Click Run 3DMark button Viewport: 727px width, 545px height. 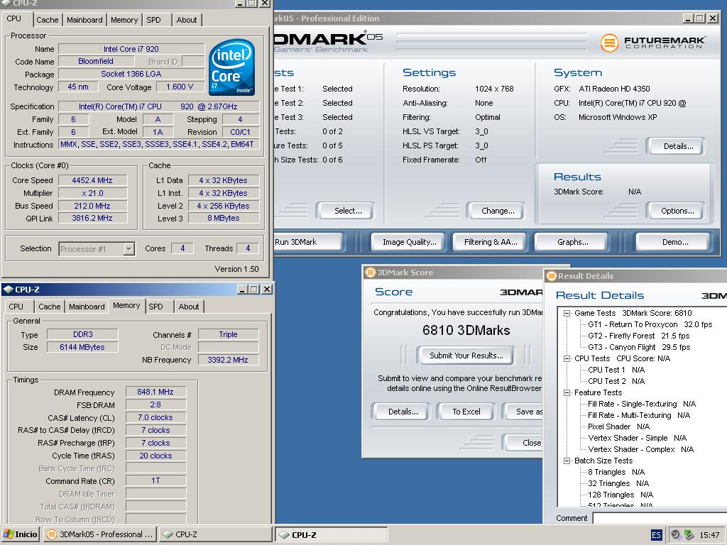coord(308,242)
